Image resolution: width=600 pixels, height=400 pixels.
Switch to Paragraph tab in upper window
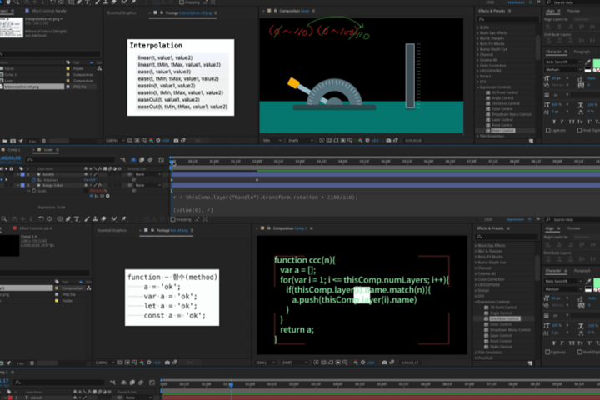[582, 52]
